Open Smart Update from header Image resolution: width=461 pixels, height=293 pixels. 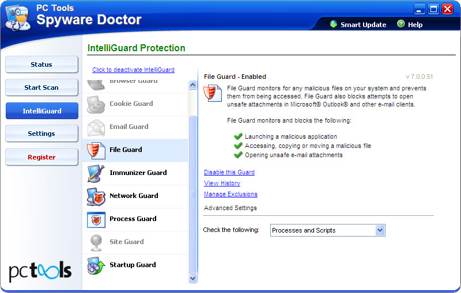point(364,25)
